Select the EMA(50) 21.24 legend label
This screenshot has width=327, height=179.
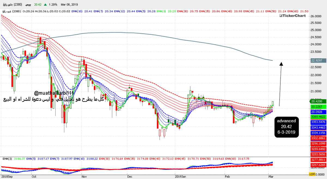(275, 11)
